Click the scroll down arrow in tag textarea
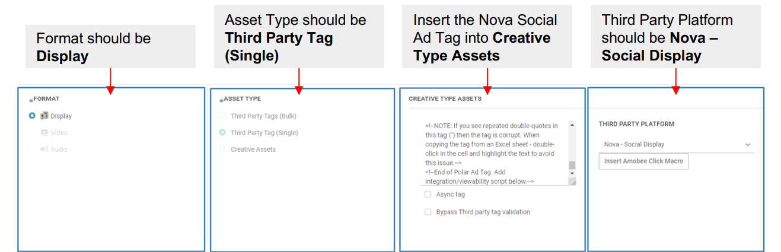The height and width of the screenshot is (252, 781). click(572, 173)
